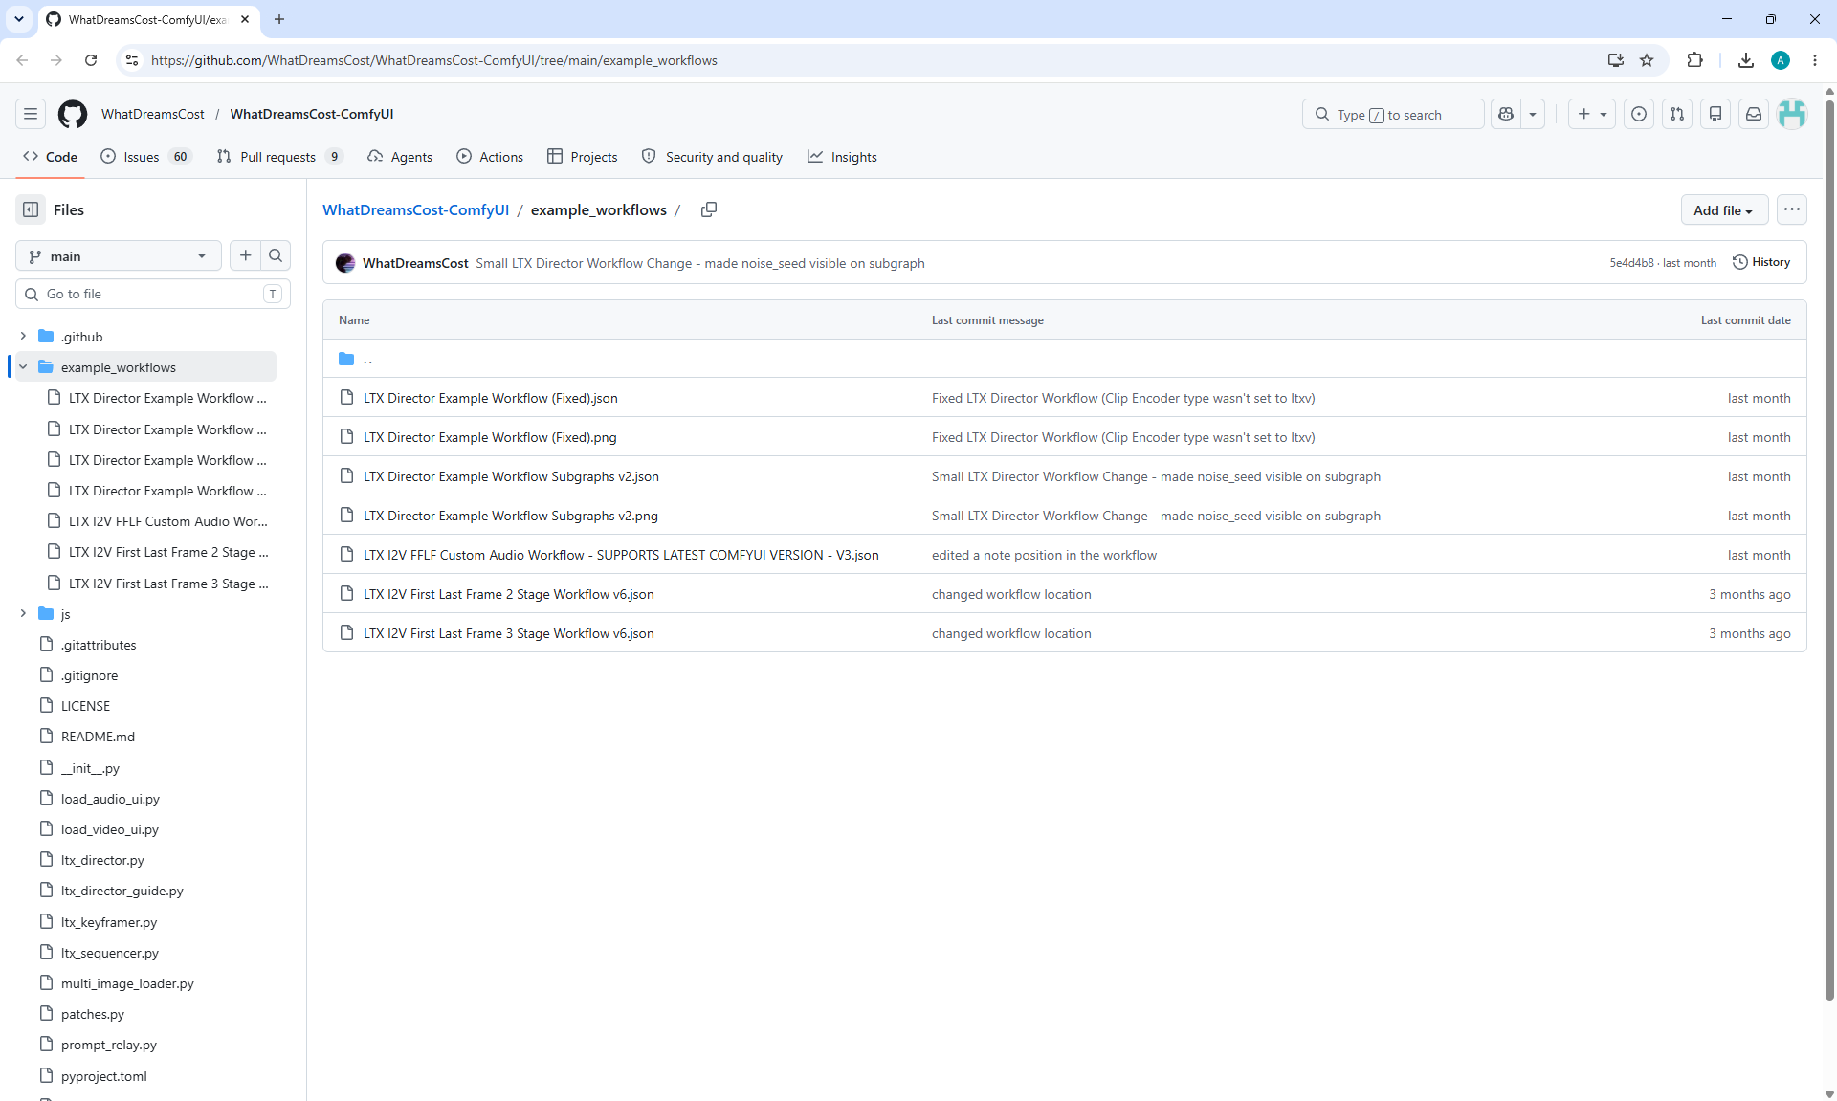Open LTX I2V First Last Frame 3 Stage Workflow v6.json
The height and width of the screenshot is (1101, 1837).
(509, 633)
